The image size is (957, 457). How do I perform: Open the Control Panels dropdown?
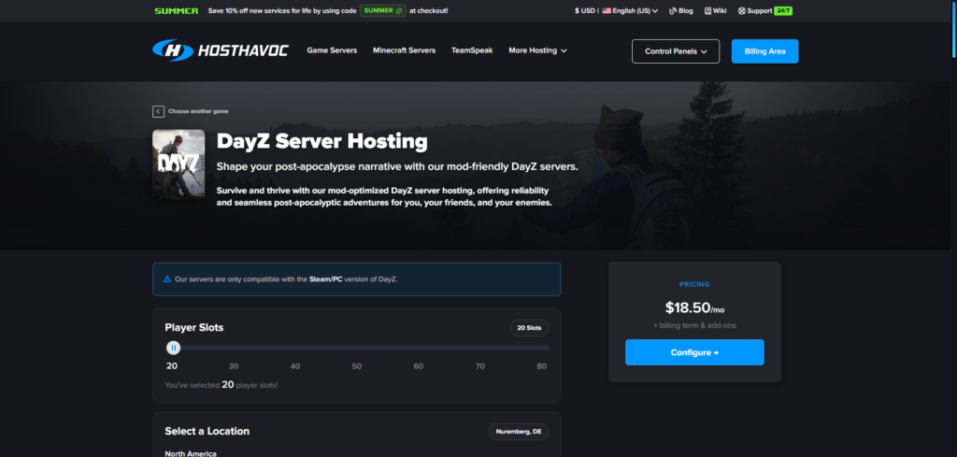676,51
